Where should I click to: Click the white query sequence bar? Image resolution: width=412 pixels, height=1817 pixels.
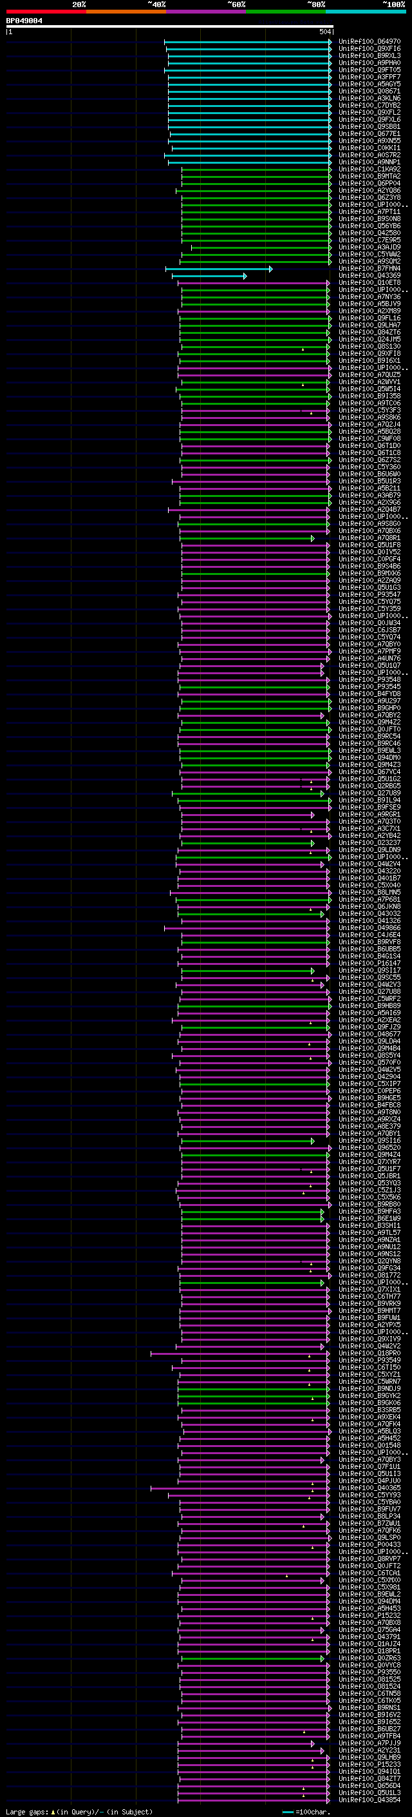[x=170, y=27]
